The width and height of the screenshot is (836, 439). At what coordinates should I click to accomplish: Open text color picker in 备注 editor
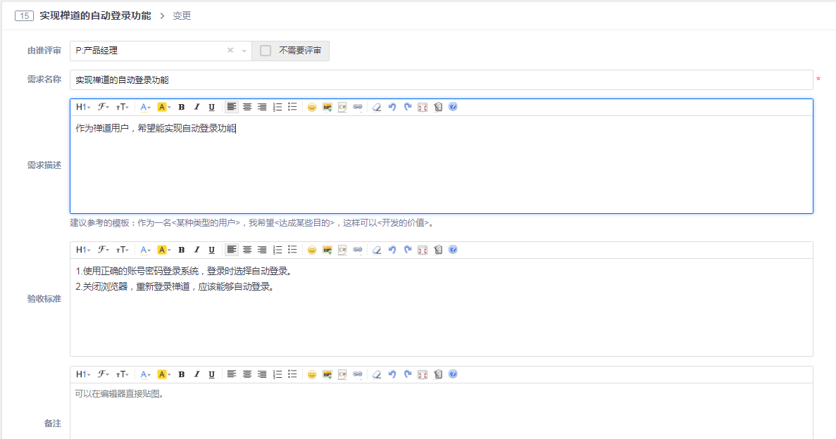coord(145,374)
